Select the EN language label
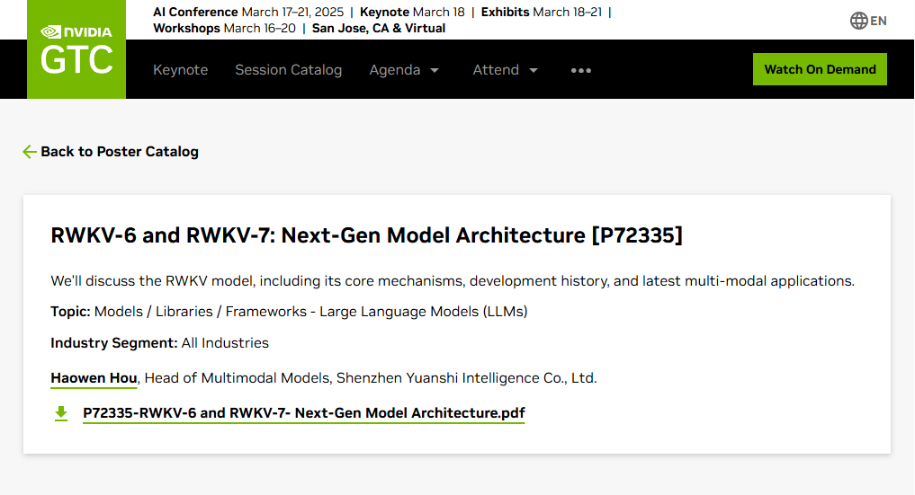 coord(878,21)
